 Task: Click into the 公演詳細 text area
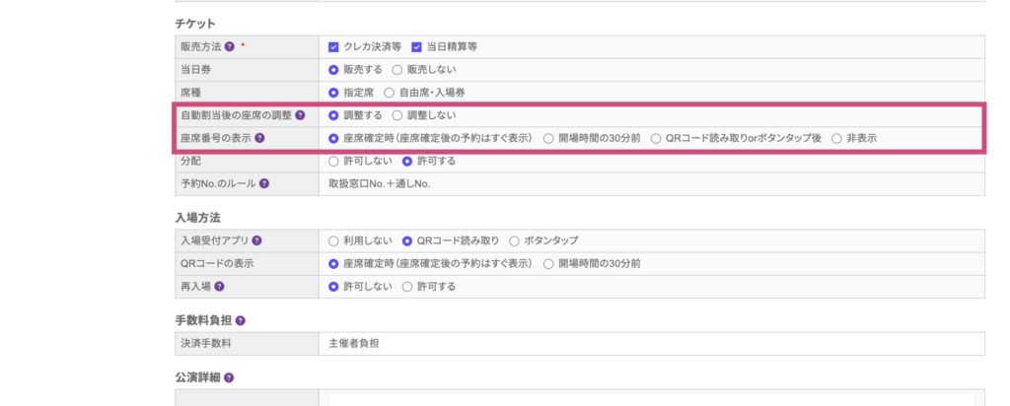[x=651, y=397]
